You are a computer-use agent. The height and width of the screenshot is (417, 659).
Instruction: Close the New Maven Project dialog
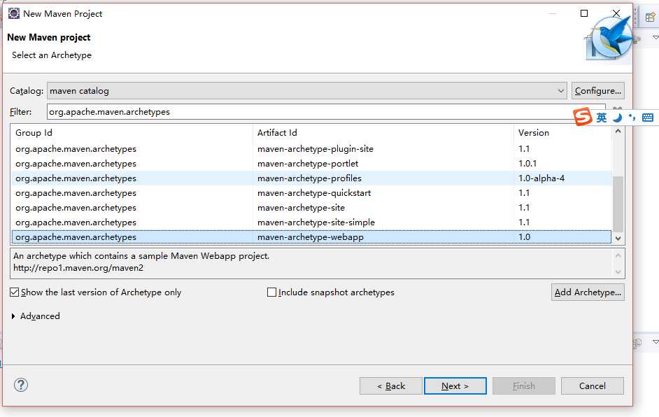pyautogui.click(x=616, y=13)
